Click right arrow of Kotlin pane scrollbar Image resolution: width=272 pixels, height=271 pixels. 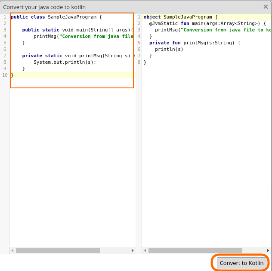(268, 250)
